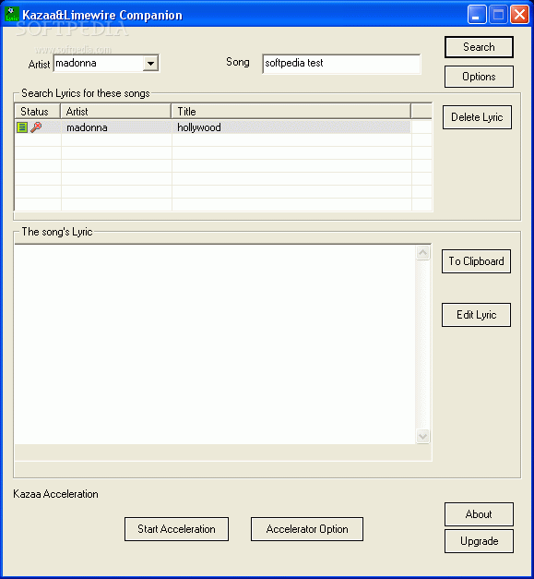This screenshot has height=579, width=534.
Task: Select the 'hollywood' title cell
Action: (x=291, y=127)
